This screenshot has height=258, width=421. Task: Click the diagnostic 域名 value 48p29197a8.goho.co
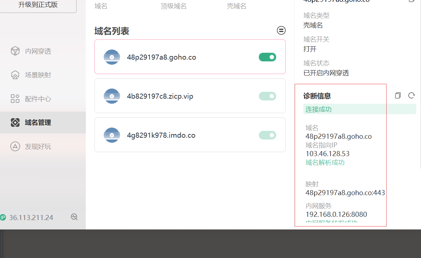(x=338, y=136)
